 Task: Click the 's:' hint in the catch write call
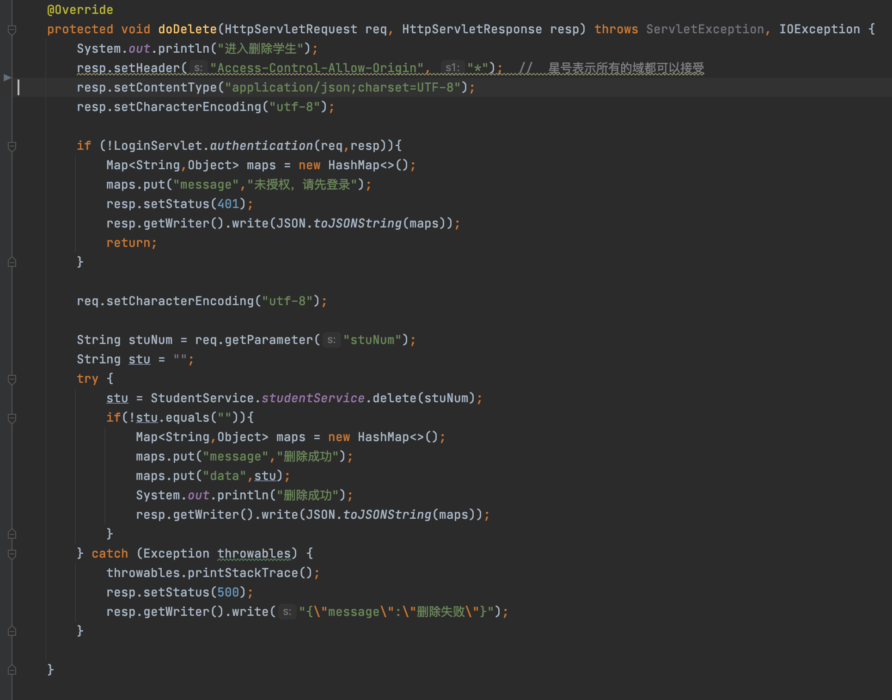point(287,612)
